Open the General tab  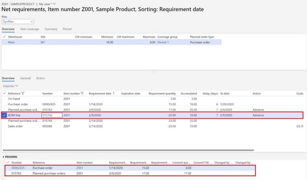coord(25,78)
